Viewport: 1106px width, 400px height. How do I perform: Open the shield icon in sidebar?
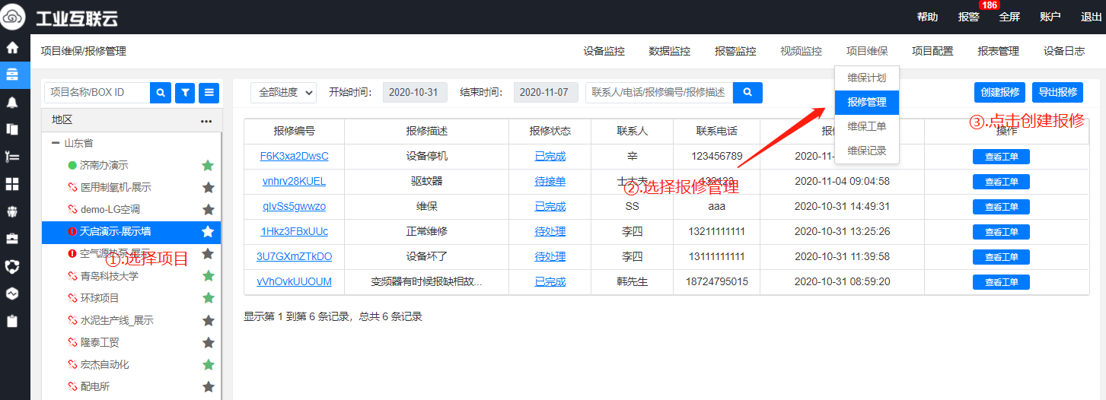point(12,266)
